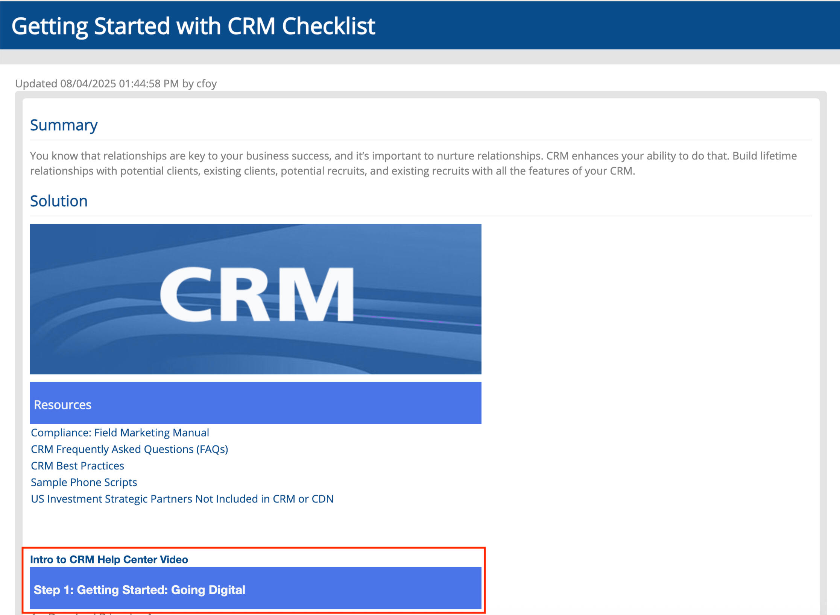Click the Solution section heading
This screenshot has height=615, width=840.
coord(59,201)
